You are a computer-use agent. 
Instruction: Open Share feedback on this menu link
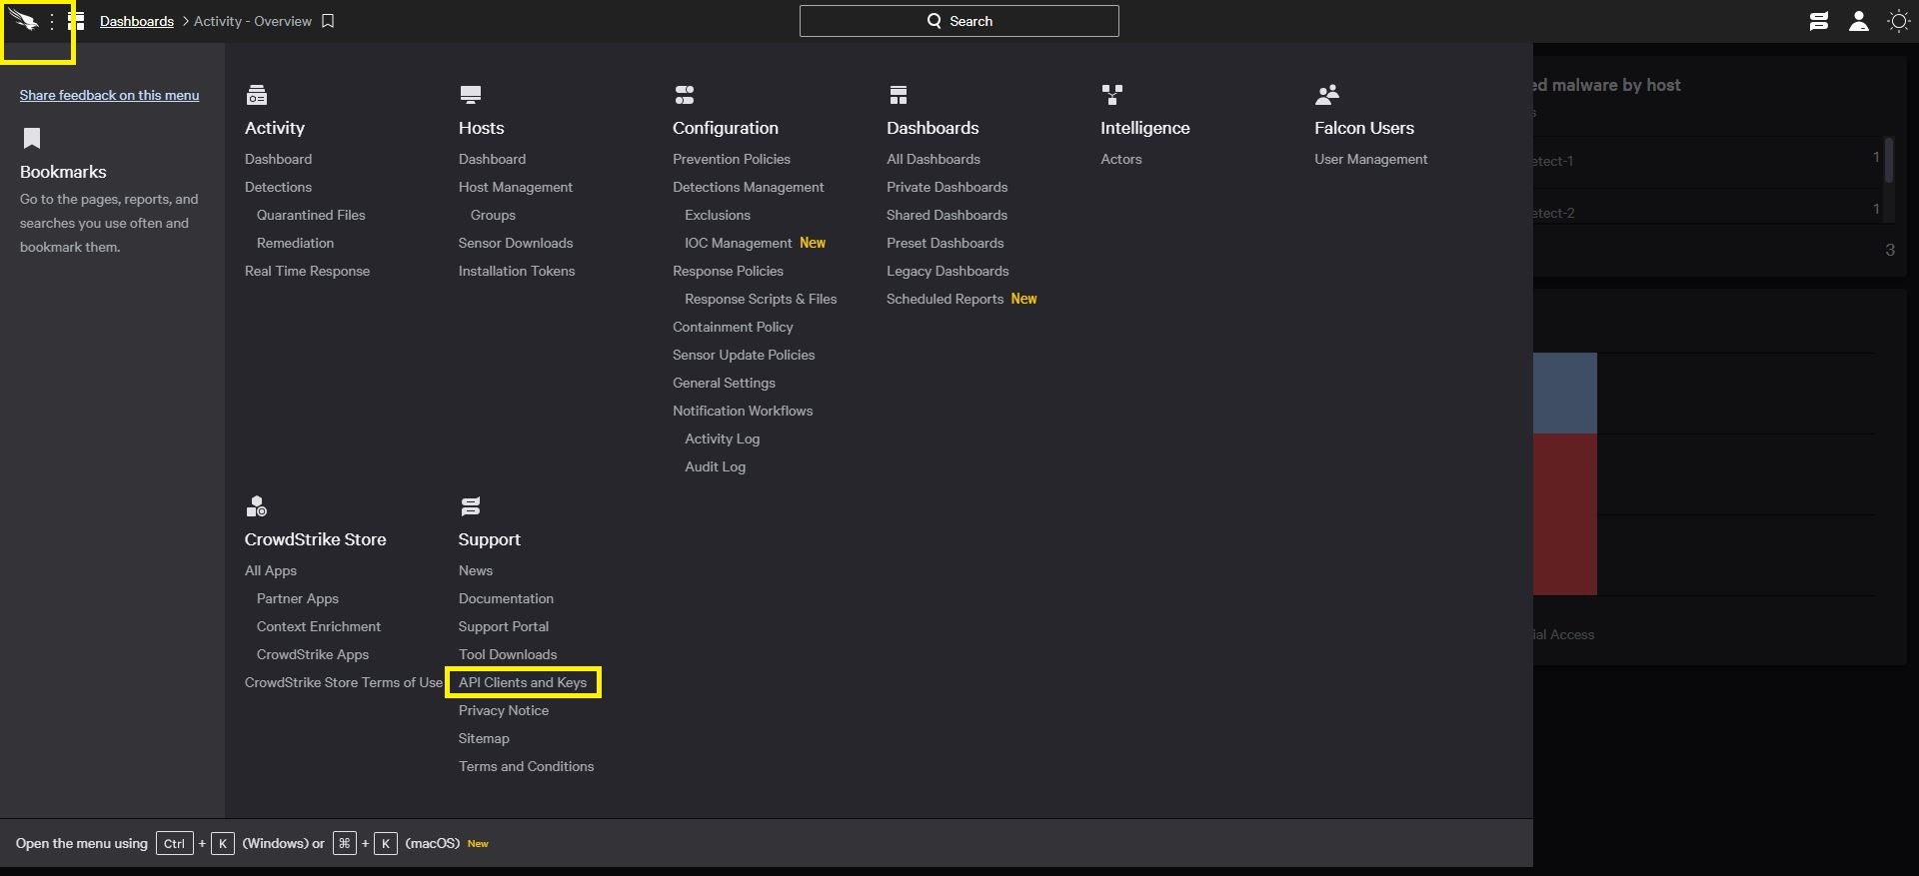click(109, 95)
